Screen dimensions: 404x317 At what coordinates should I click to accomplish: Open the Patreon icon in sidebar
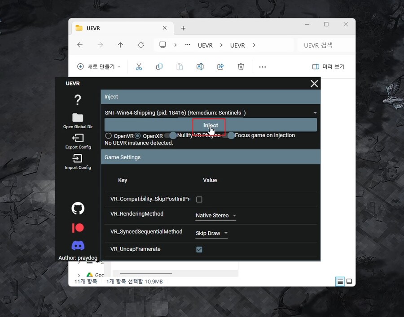tap(78, 228)
